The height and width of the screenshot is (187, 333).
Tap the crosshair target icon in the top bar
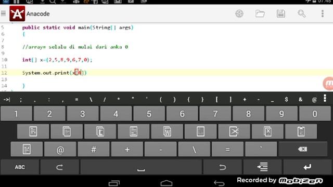pos(239,14)
